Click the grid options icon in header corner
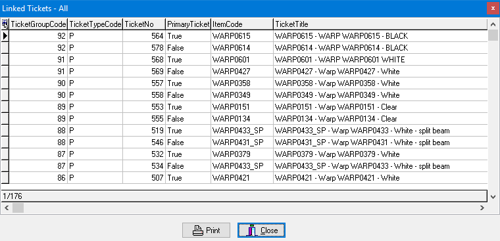The width and height of the screenshot is (500, 241). (x=5, y=24)
